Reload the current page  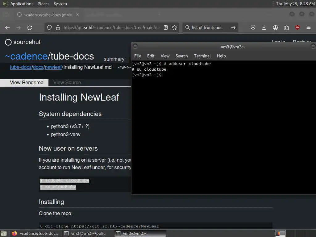tap(30, 27)
